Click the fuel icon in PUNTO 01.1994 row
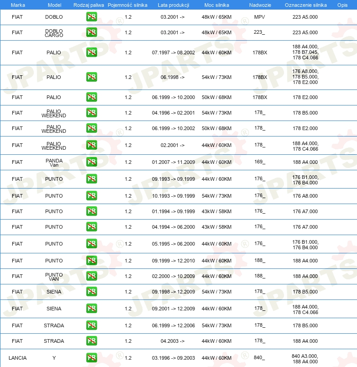Viewport: 357px width, 367px height. click(91, 211)
